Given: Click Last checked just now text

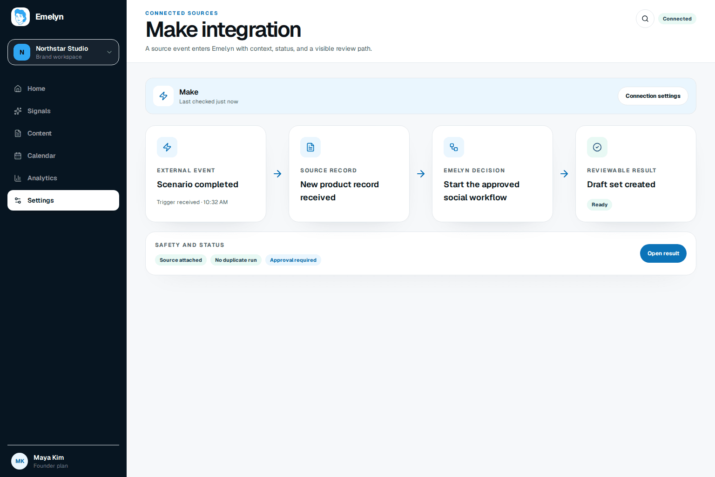Looking at the screenshot, I should 209,102.
